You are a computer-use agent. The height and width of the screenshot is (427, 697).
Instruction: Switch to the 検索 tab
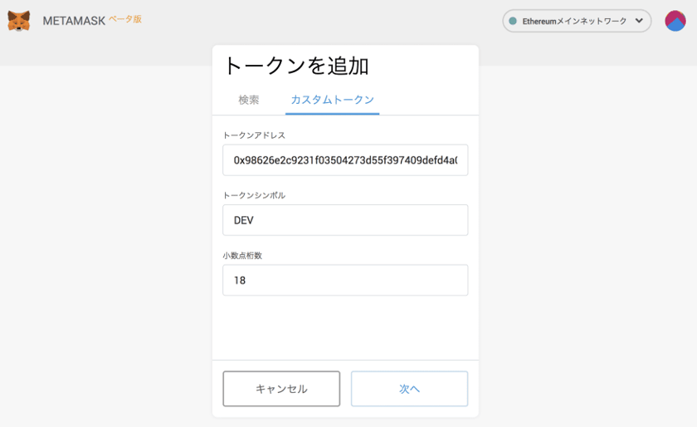click(x=248, y=100)
